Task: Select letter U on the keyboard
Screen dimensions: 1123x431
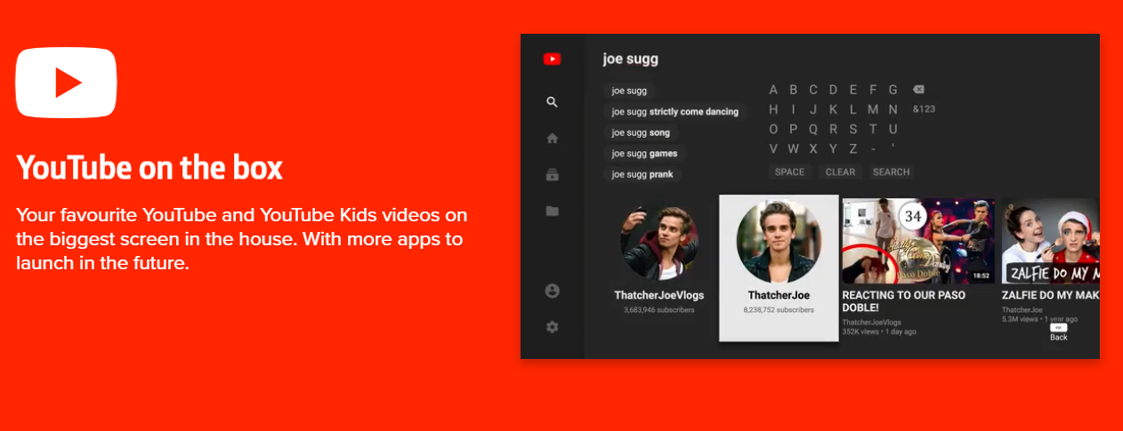Action: [893, 129]
